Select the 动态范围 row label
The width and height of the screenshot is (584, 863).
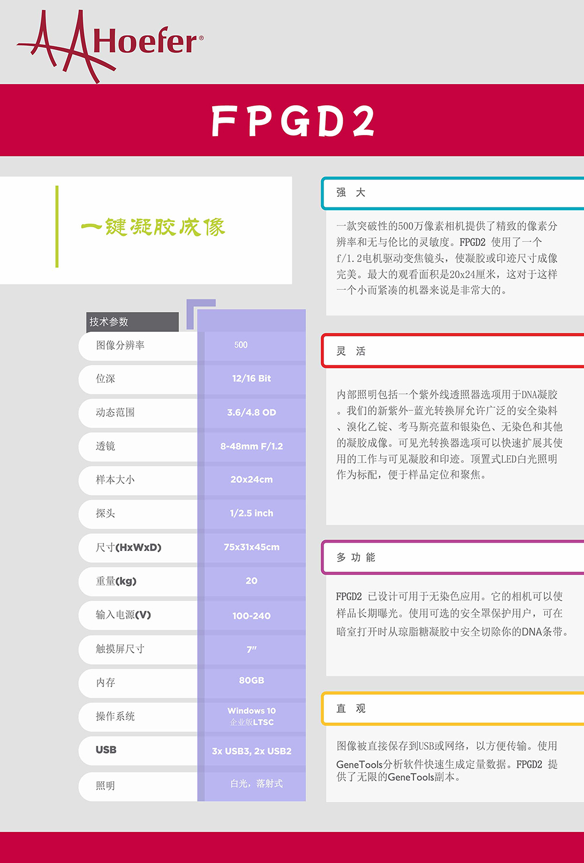pos(115,413)
